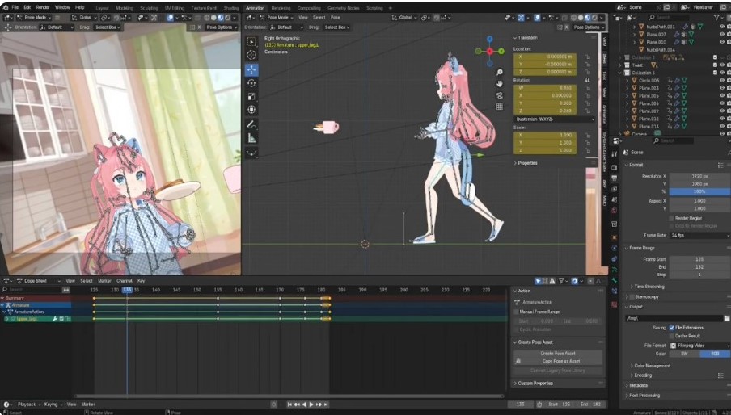The width and height of the screenshot is (731, 415).
Task: Play animation forward
Action: 311,405
